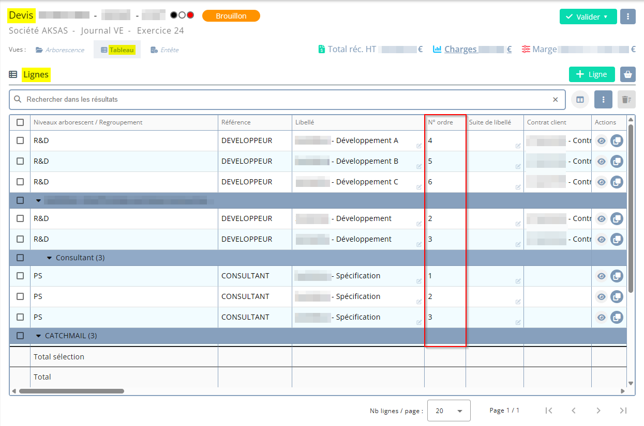Image resolution: width=644 pixels, height=426 pixels.
Task: Duplicate the Développement A line
Action: (x=617, y=140)
